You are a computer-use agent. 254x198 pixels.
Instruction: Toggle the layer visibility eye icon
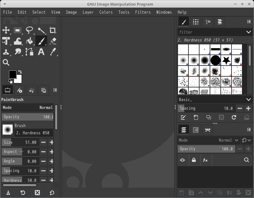coord(182,160)
